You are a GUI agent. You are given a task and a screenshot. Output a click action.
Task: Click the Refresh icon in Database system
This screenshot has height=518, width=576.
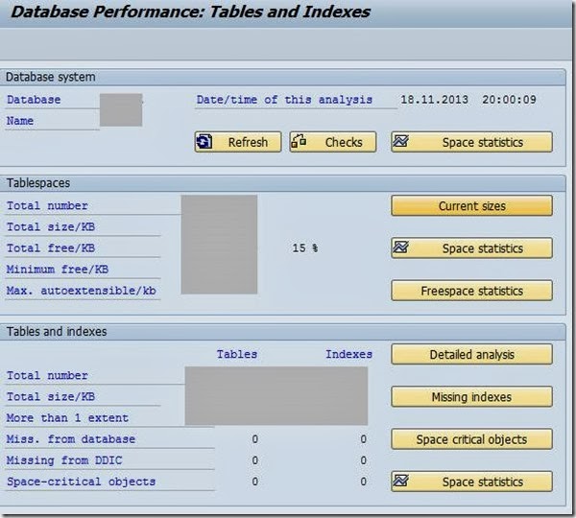pyautogui.click(x=205, y=142)
